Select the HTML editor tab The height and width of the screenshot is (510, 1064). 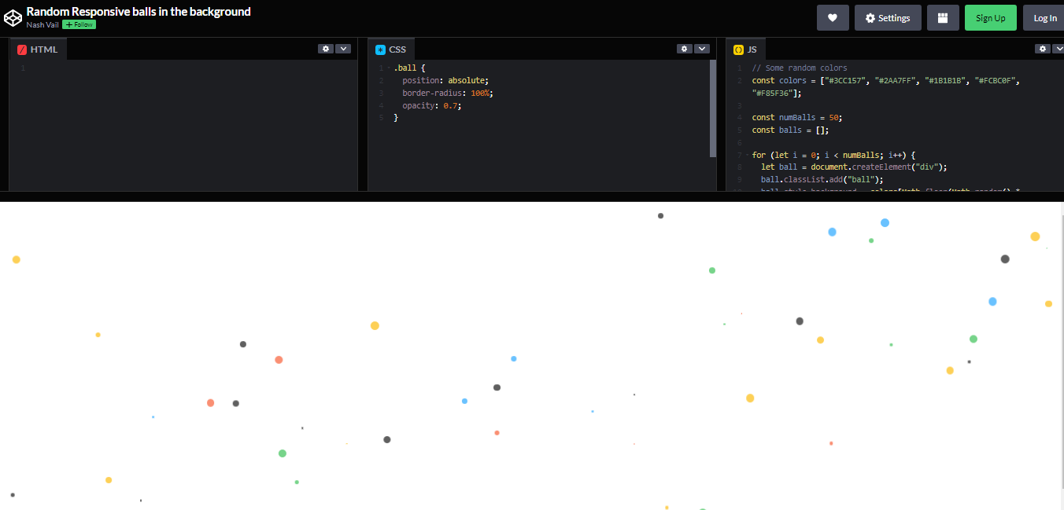[39, 50]
